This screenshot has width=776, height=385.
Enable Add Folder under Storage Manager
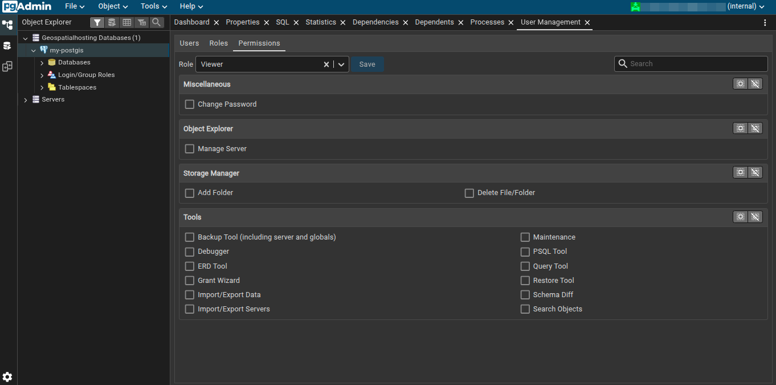(x=189, y=193)
